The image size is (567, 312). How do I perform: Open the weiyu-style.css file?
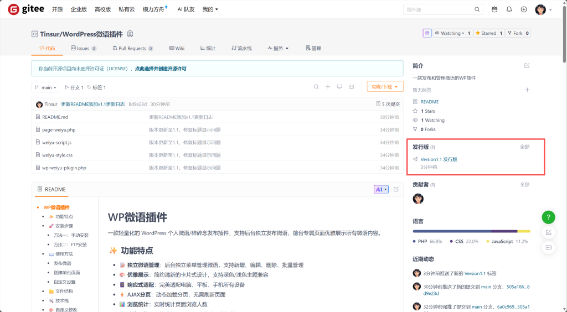[x=57, y=155]
